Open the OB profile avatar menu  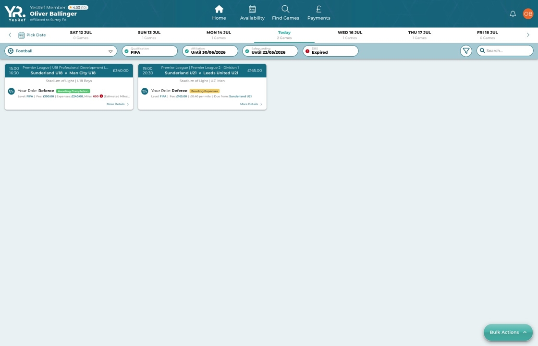click(x=528, y=14)
